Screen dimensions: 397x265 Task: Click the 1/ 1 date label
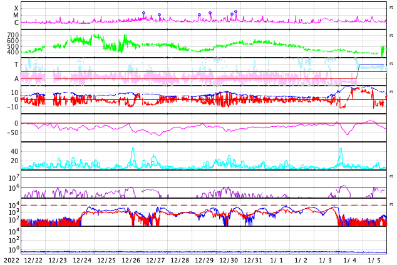tap(277, 261)
